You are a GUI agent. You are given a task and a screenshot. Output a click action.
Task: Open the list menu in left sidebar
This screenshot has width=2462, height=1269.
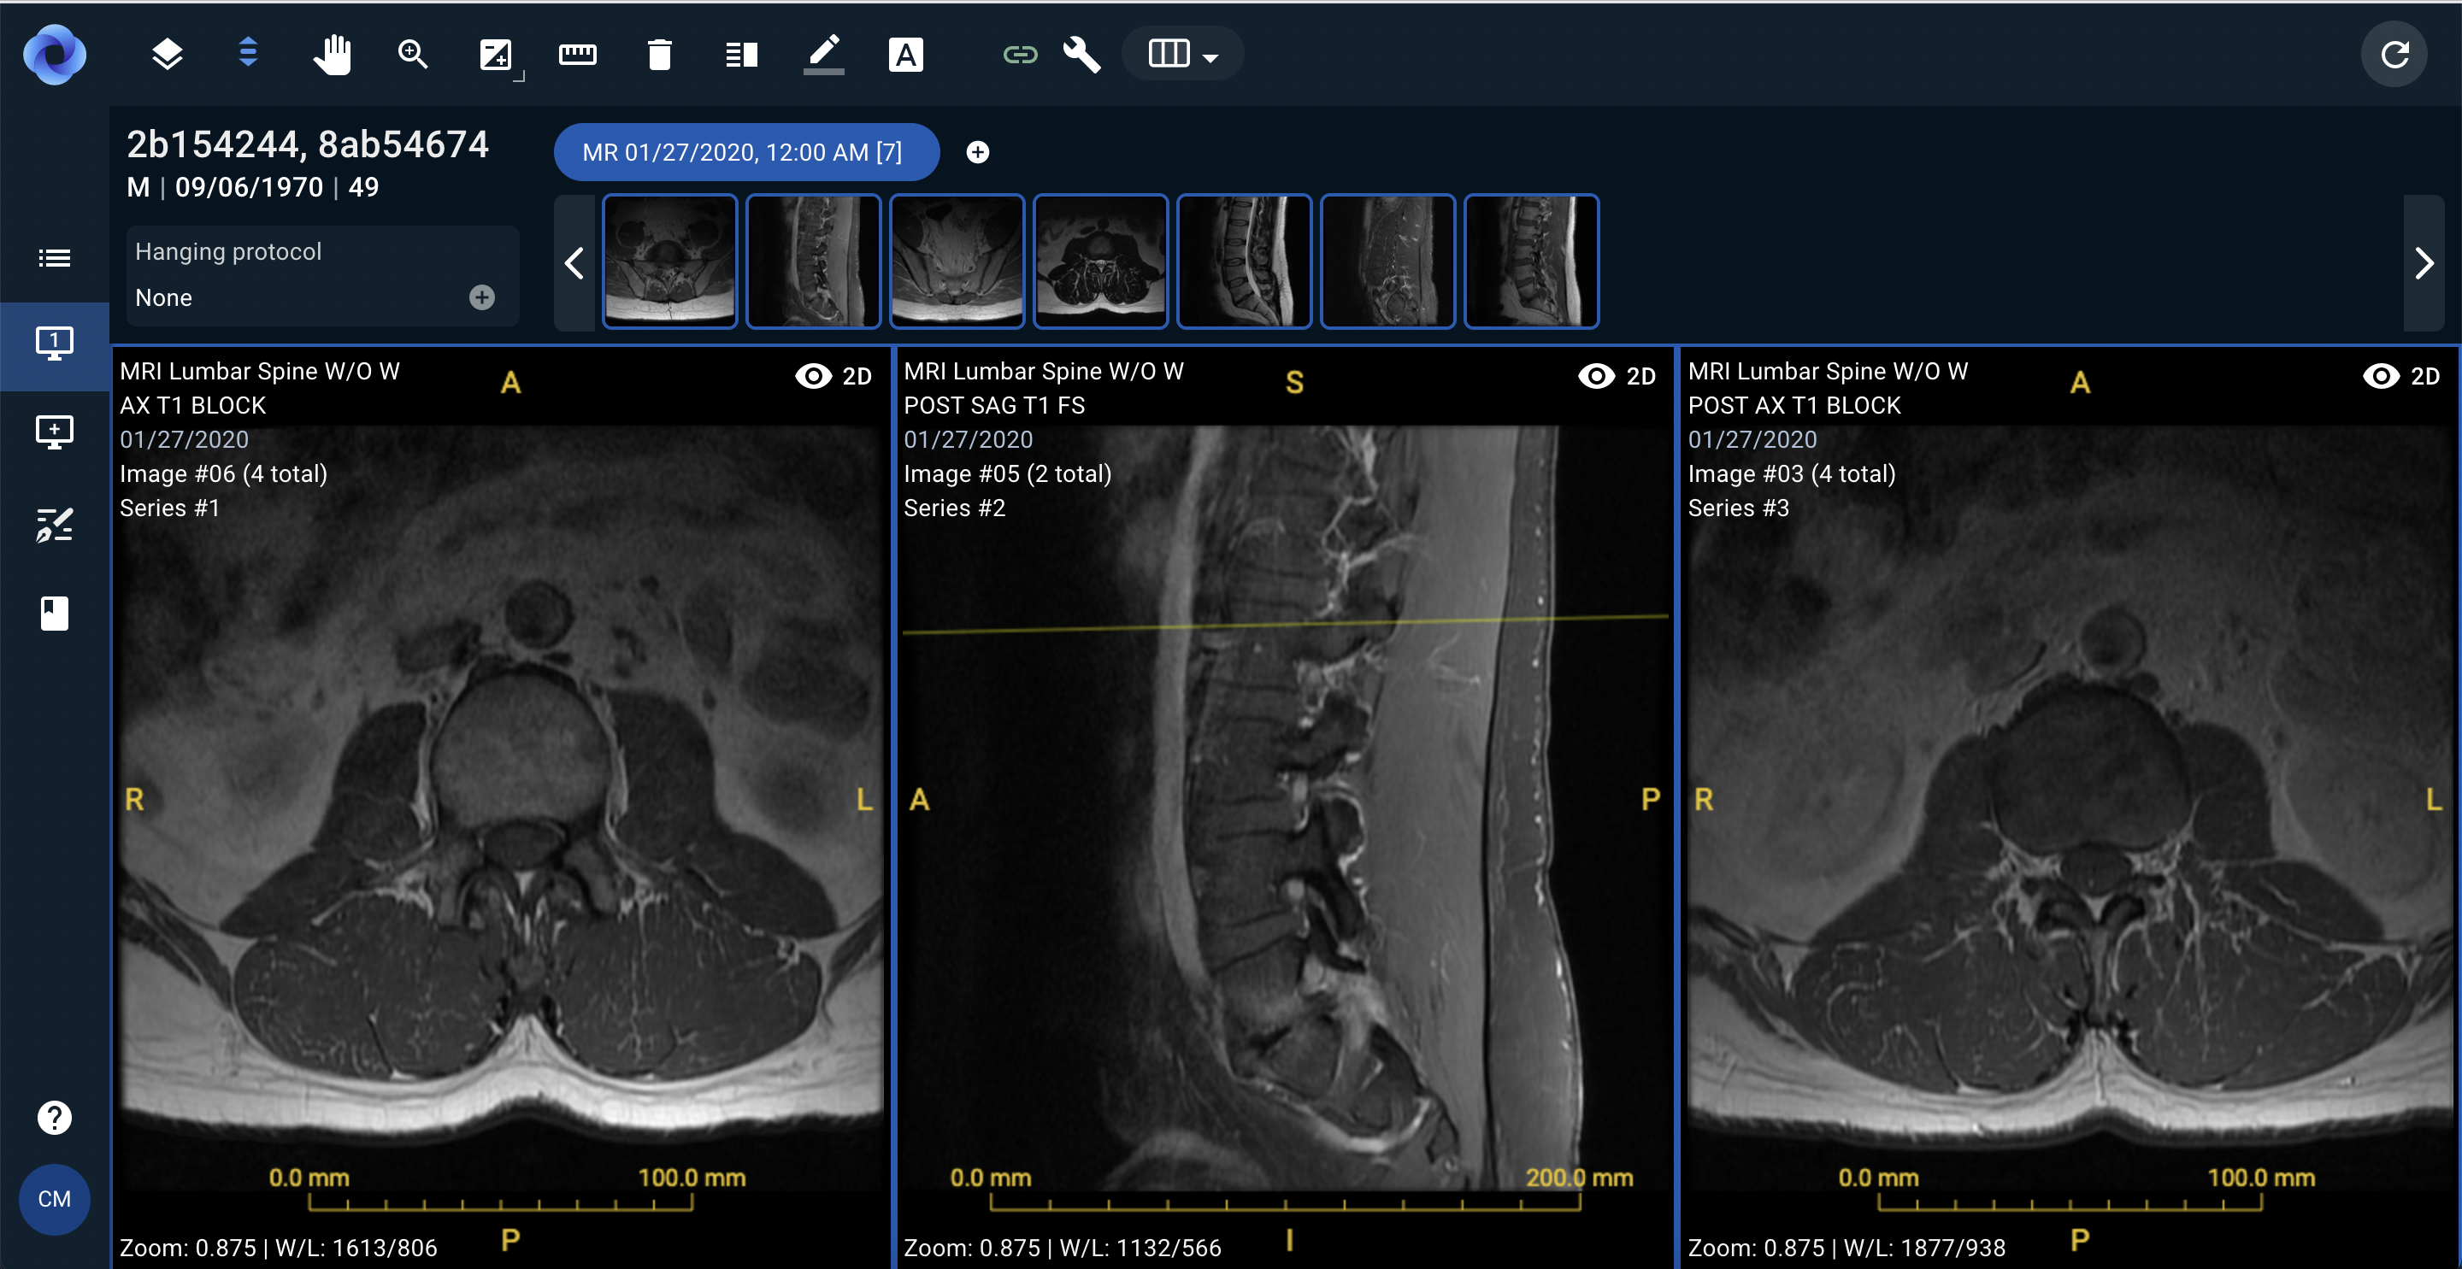pos(55,258)
